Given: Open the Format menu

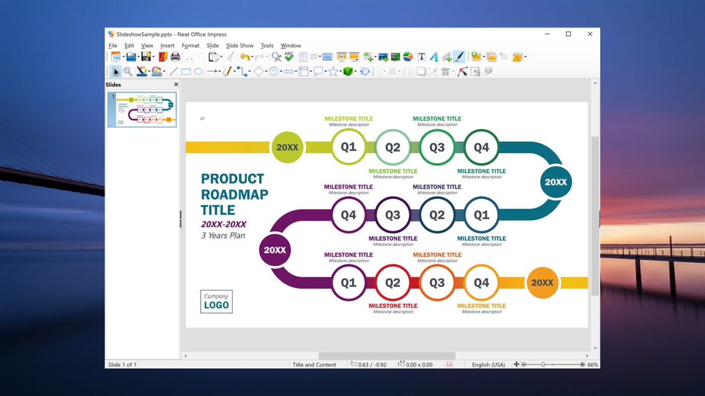Looking at the screenshot, I should pyautogui.click(x=190, y=45).
